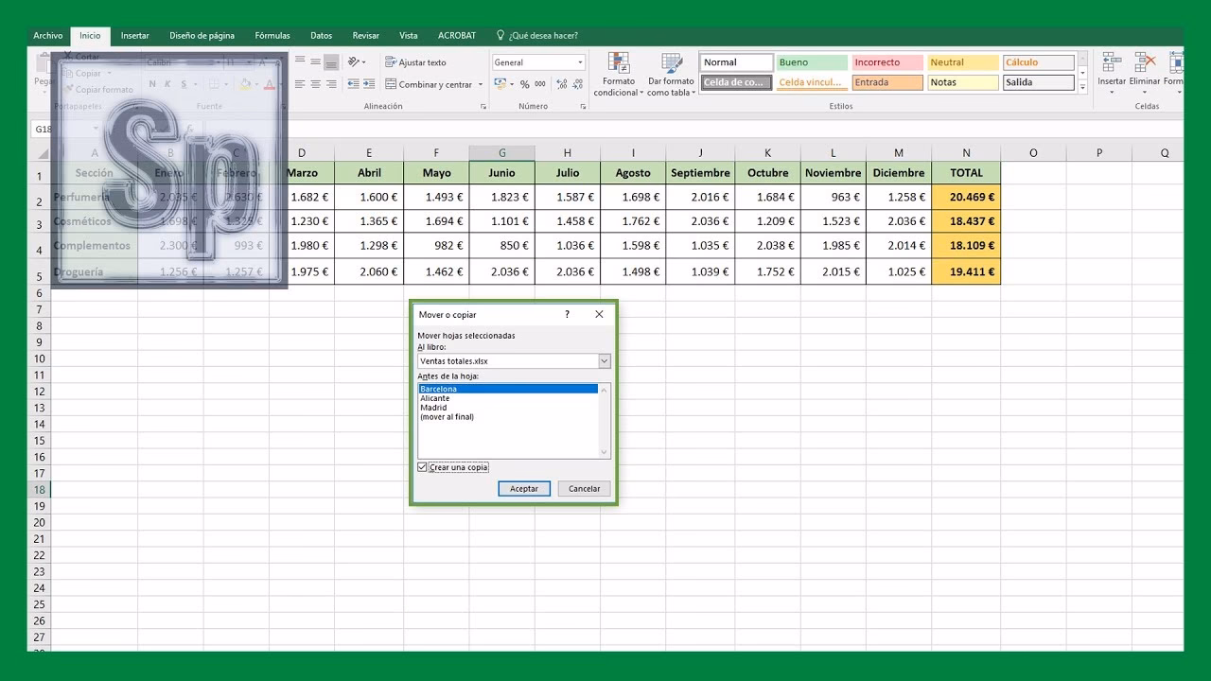Image resolution: width=1211 pixels, height=681 pixels.
Task: Click Cancelar to dismiss the dialog
Action: pos(584,488)
